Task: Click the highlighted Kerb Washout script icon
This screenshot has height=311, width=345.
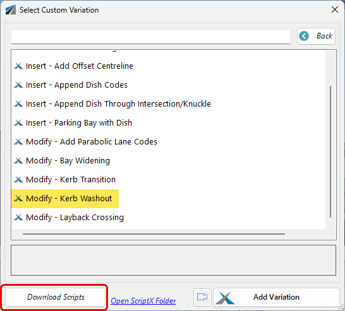Action: [x=18, y=198]
